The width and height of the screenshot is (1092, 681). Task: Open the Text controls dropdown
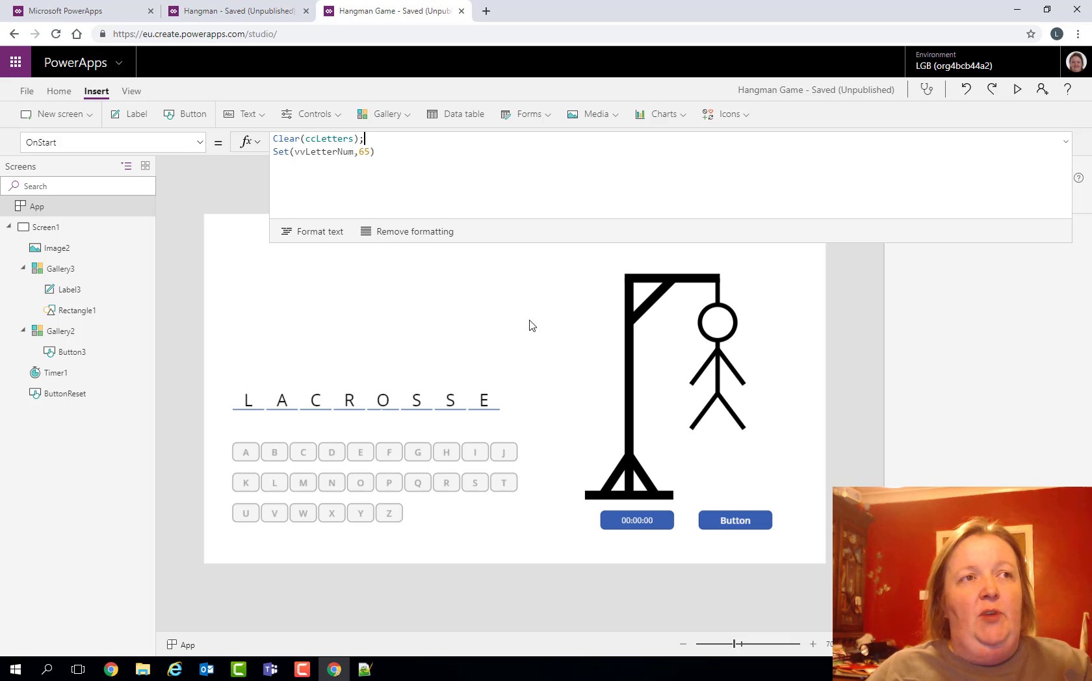244,114
